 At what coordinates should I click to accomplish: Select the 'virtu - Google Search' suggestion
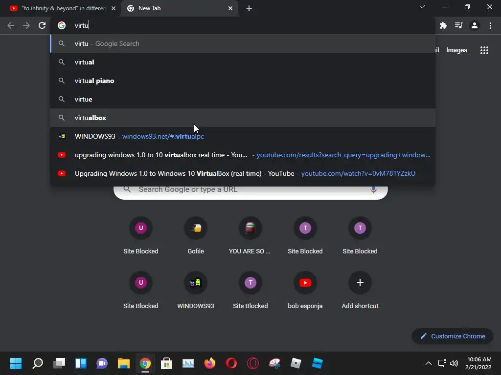point(243,43)
